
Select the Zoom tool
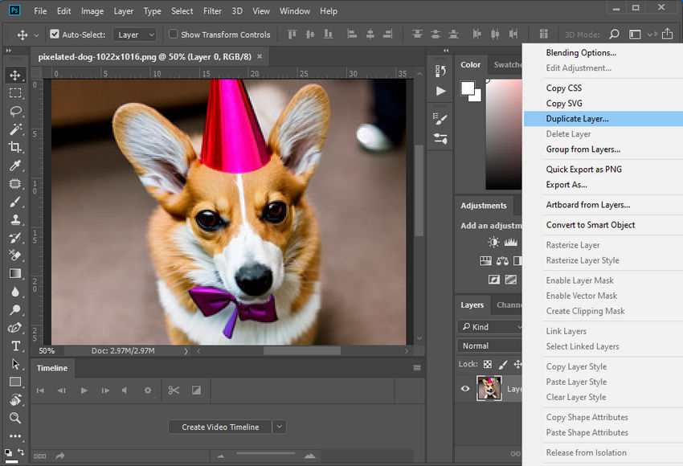click(15, 418)
